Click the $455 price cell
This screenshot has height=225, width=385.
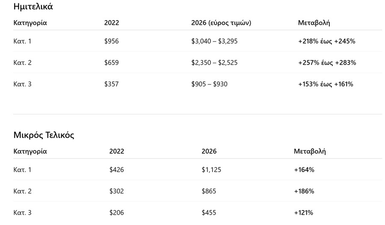coord(209,213)
